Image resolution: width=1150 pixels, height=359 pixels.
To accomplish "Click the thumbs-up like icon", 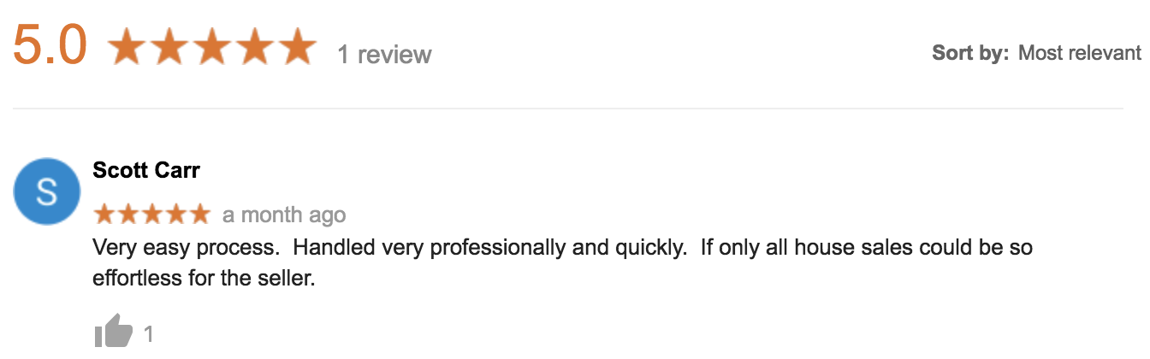I will [x=113, y=332].
